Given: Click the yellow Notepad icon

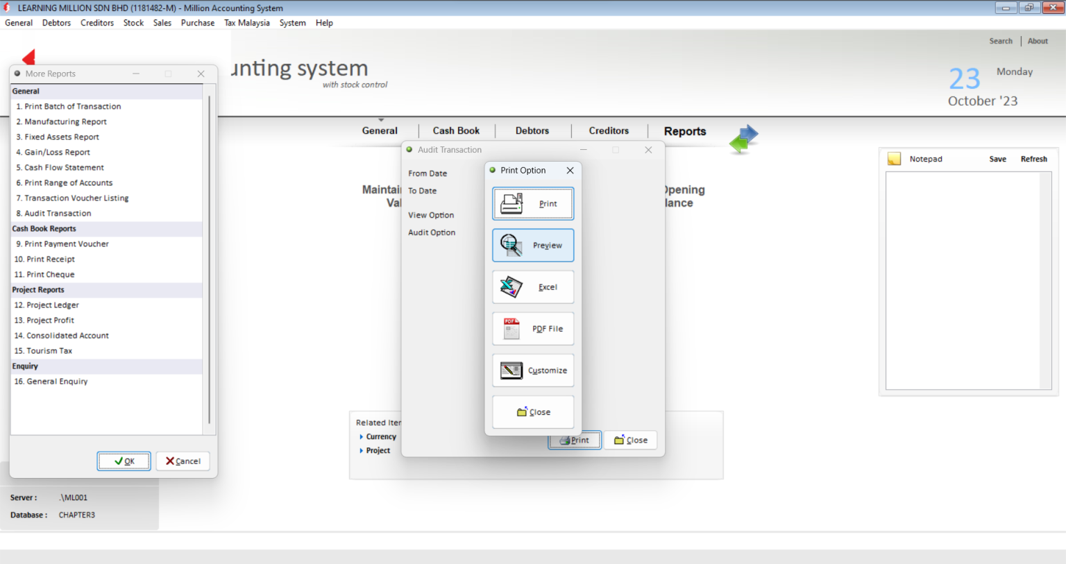Looking at the screenshot, I should coord(894,159).
